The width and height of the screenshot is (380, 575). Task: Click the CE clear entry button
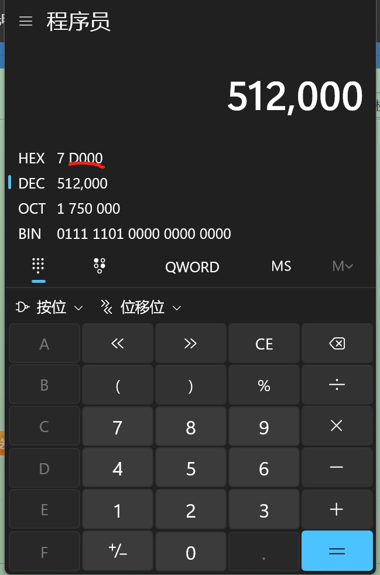(264, 344)
